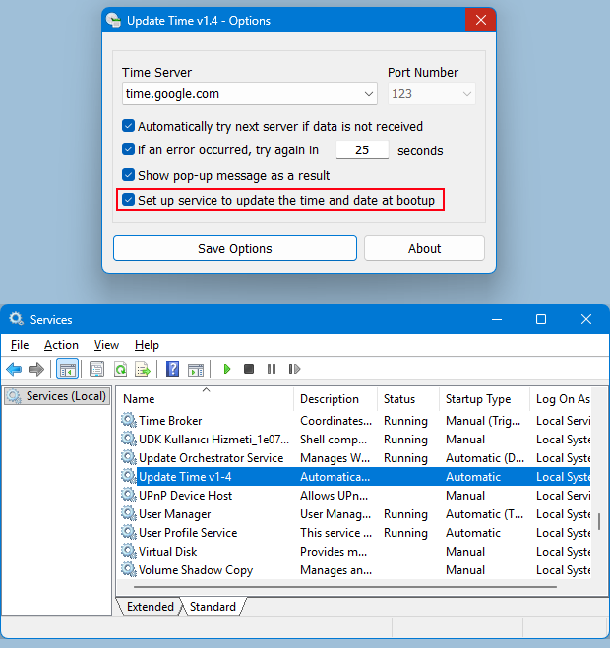
Task: Switch to the Standard tab
Action: tap(213, 607)
